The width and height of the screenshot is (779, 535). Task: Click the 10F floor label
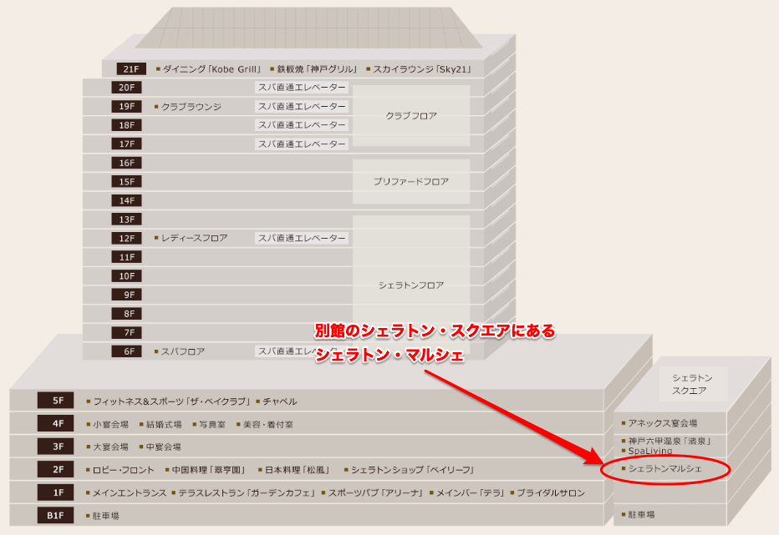[x=127, y=276]
